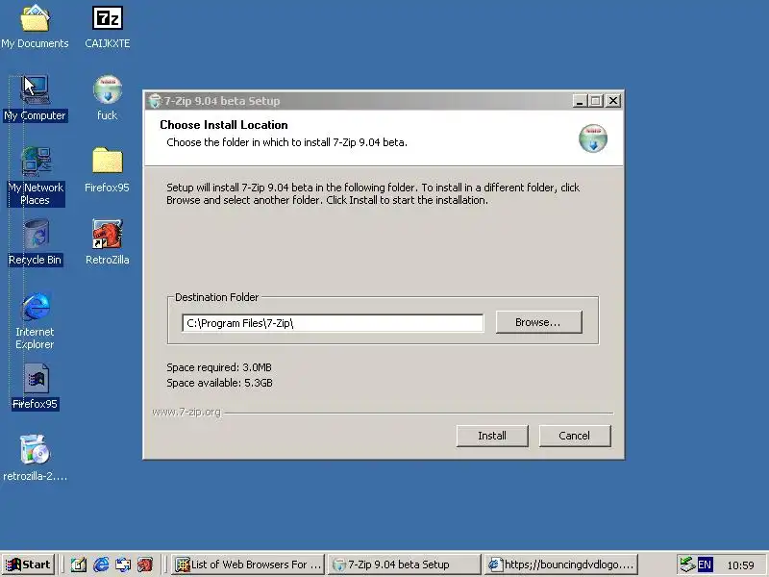Close the 7-Zip setup window
The width and height of the screenshot is (769, 577).
[613, 101]
